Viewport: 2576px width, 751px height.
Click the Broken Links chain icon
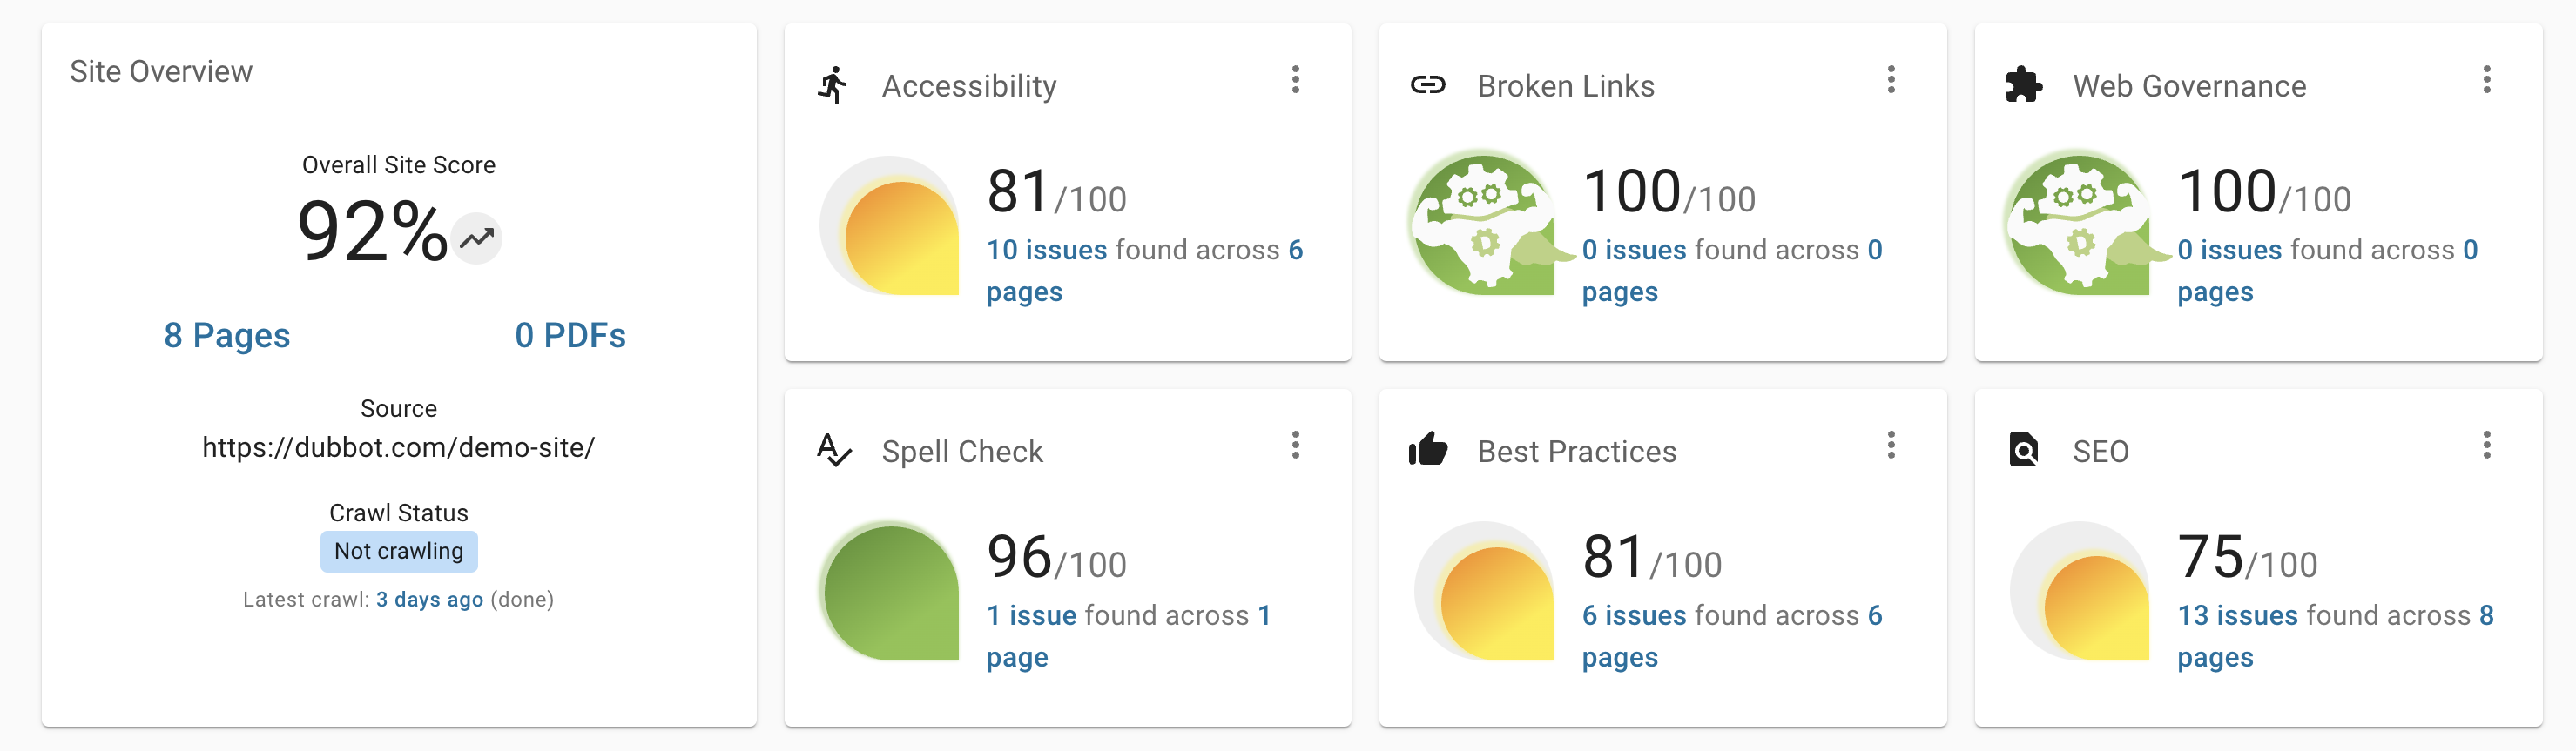(x=1430, y=85)
